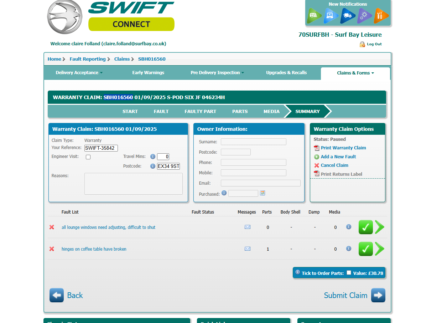Screen dimensions: 447x323
Task: Delete the coffee table hinges fault
Action: coord(52,249)
